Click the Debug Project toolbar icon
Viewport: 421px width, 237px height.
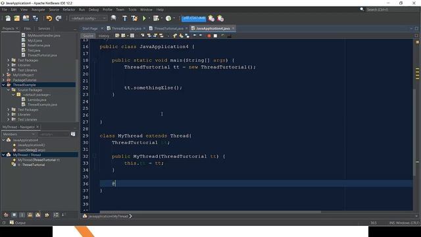coord(156,18)
